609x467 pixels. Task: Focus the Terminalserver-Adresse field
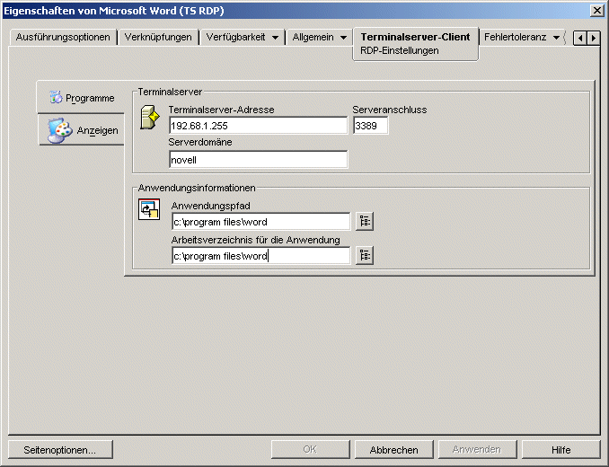[x=259, y=126]
